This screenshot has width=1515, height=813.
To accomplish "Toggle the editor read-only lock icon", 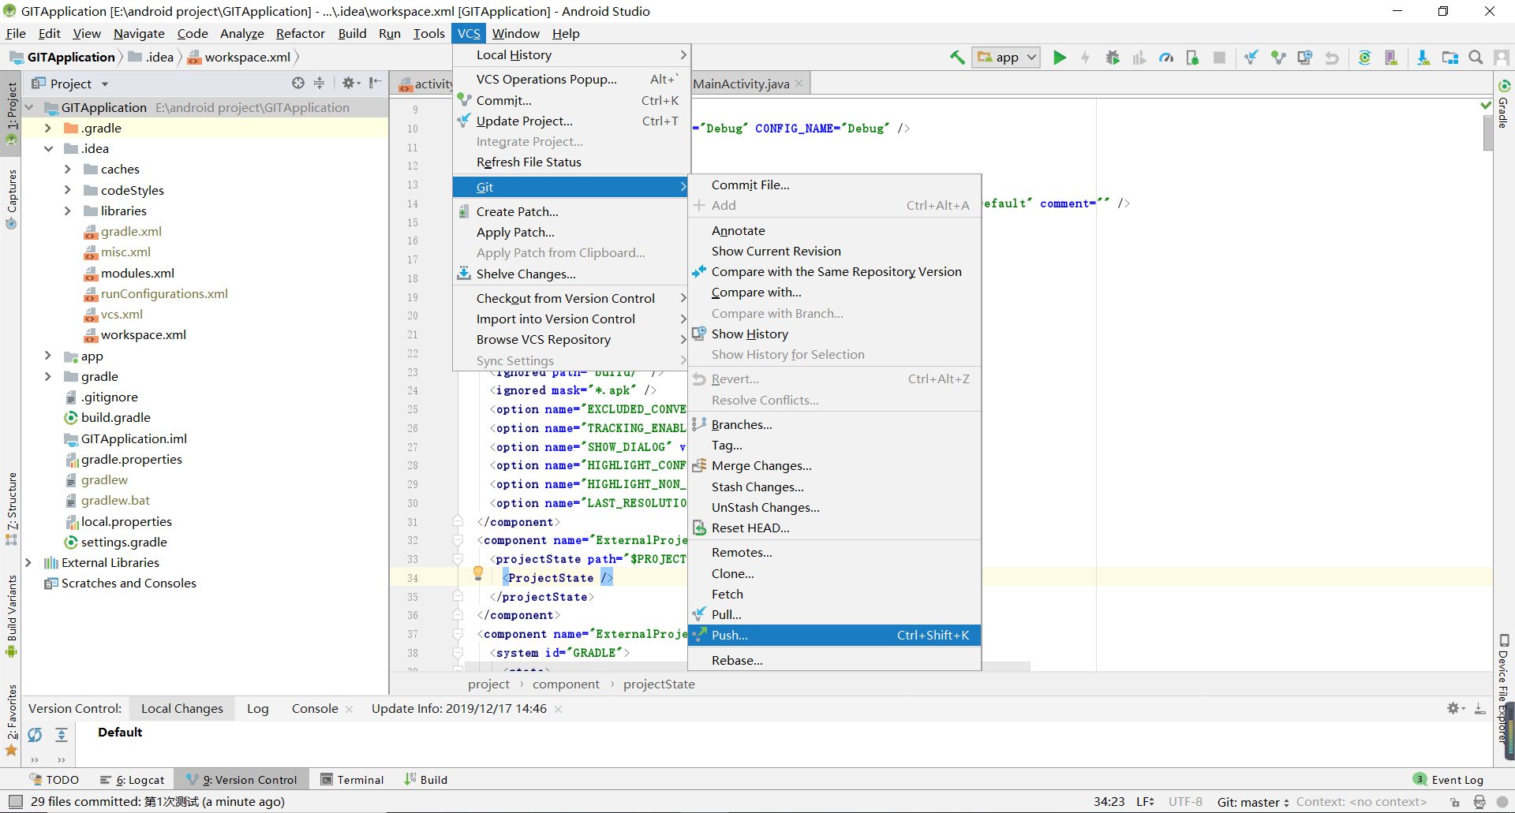I will (x=1455, y=802).
